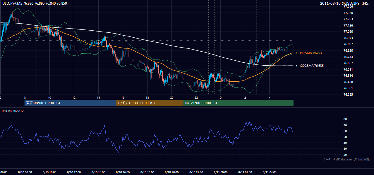Click price axis value 77.356
Viewport: 374px width, 175px height.
click(x=348, y=6)
